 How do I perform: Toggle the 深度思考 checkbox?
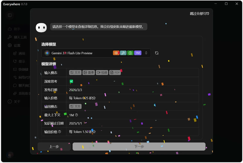pos(71,81)
